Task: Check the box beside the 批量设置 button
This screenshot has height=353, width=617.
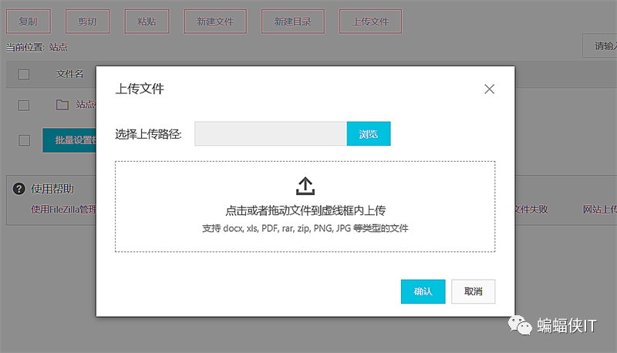Action: coord(24,140)
